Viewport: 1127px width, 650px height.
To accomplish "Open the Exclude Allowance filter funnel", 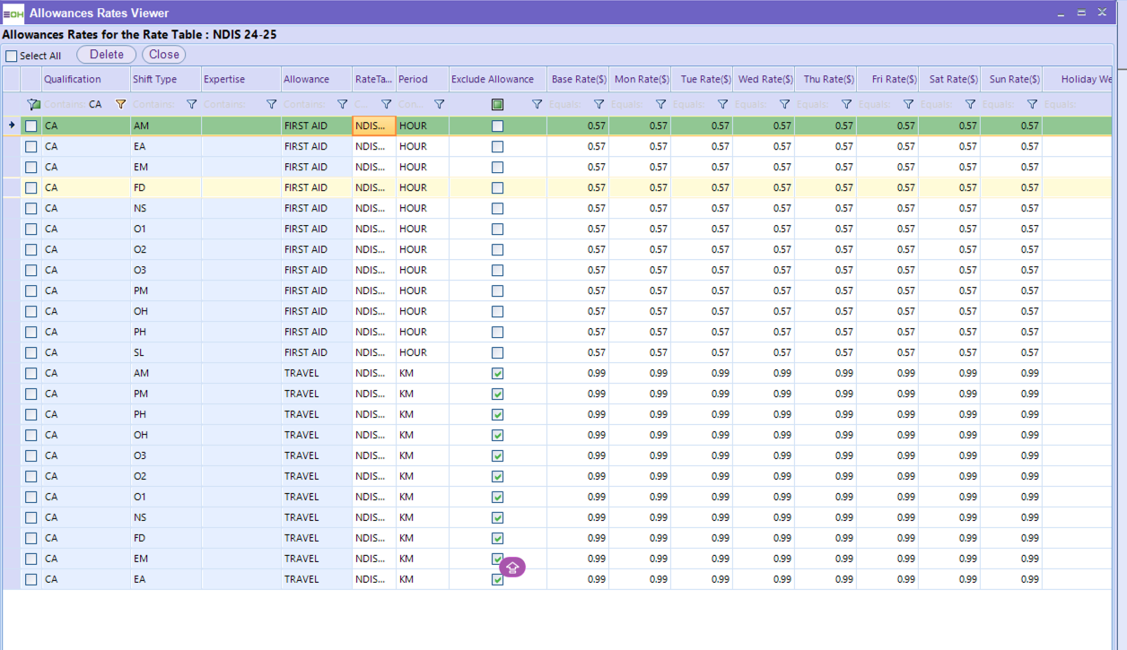I will (537, 105).
